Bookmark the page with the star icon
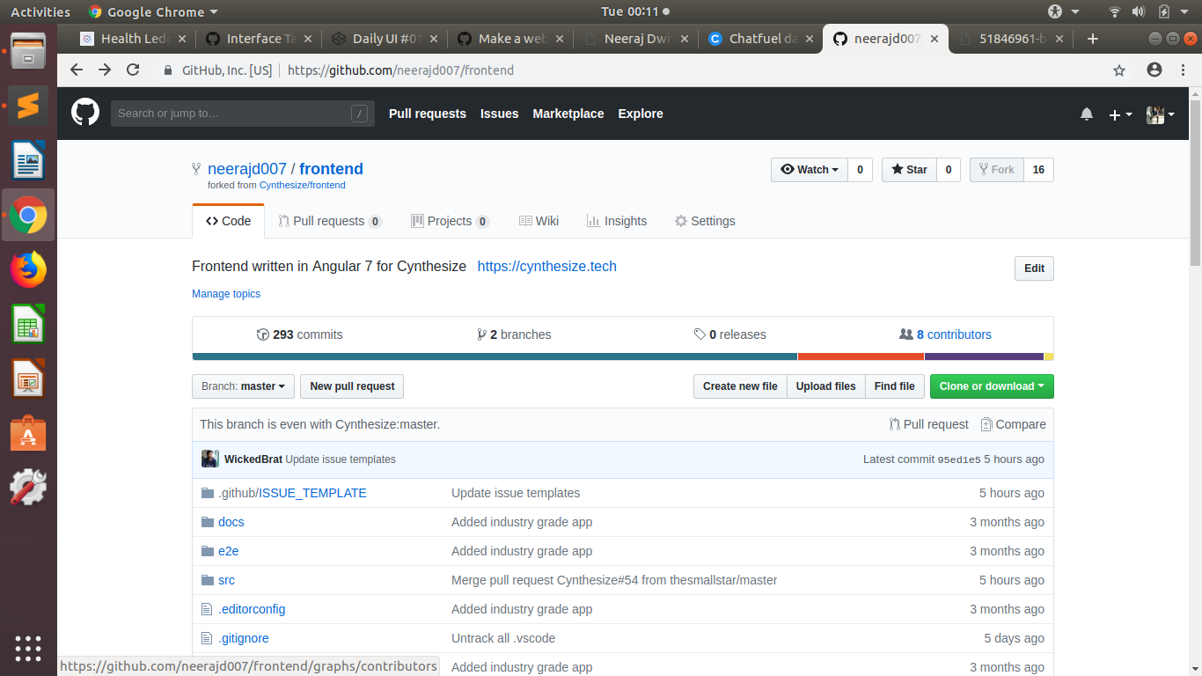The image size is (1202, 676). (x=1118, y=70)
